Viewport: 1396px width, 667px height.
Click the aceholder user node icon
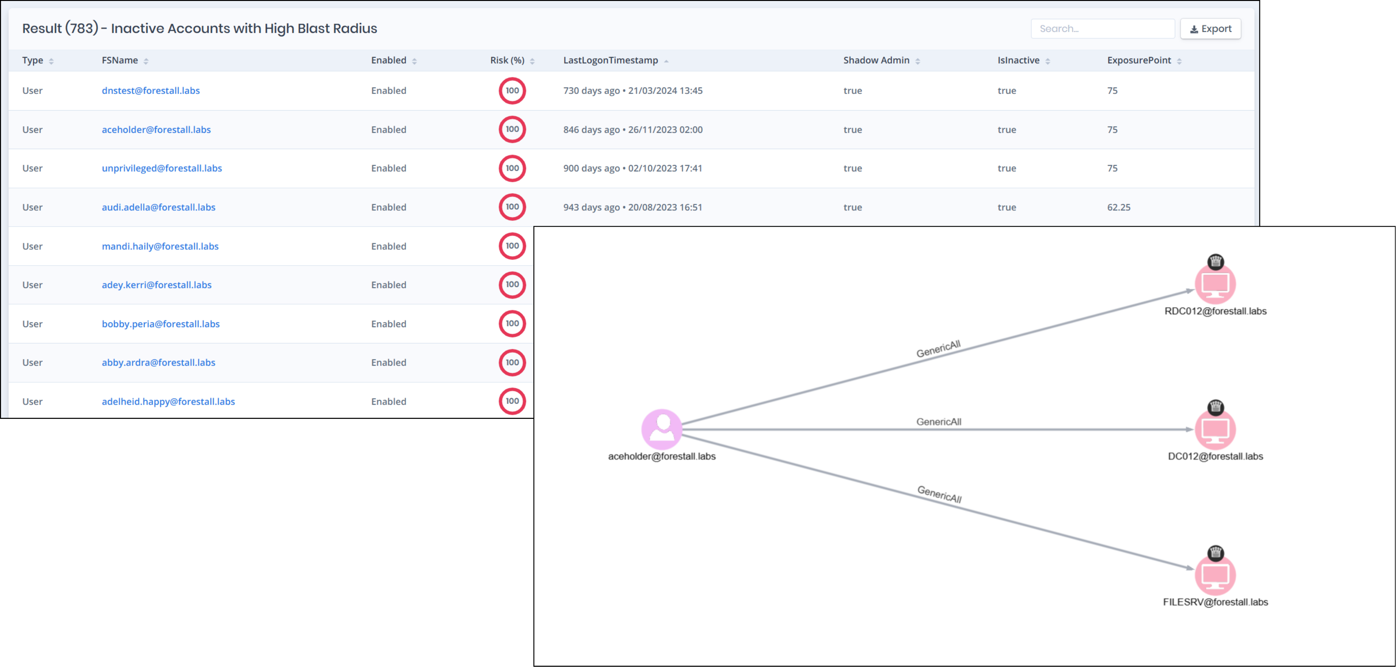coord(661,429)
